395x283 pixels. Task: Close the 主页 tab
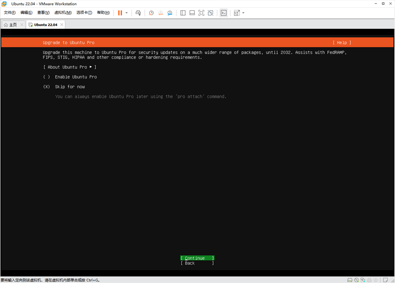coord(22,25)
